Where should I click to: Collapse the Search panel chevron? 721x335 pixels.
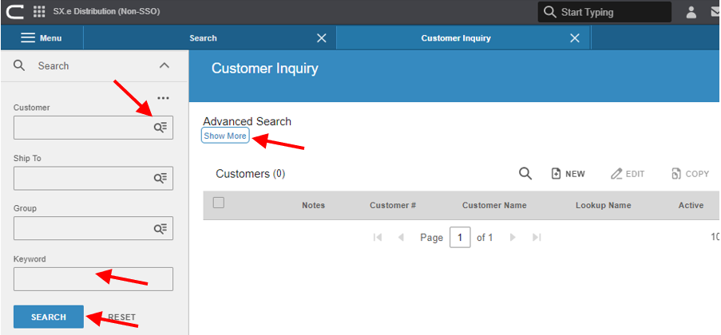(164, 65)
